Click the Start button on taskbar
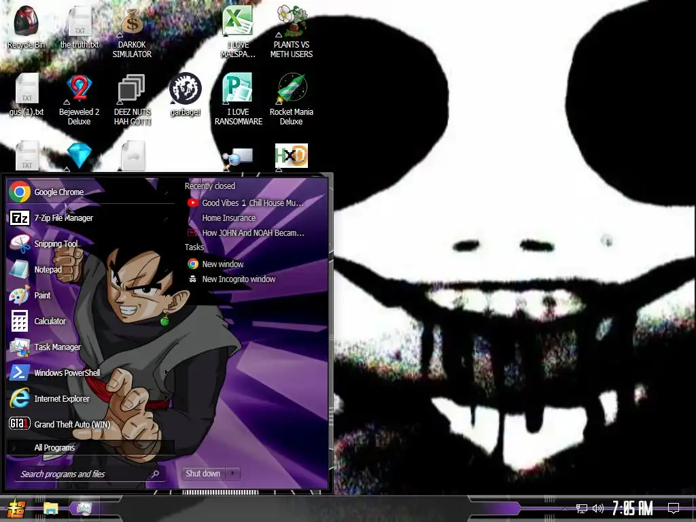Image resolution: width=696 pixels, height=522 pixels. (x=16, y=508)
